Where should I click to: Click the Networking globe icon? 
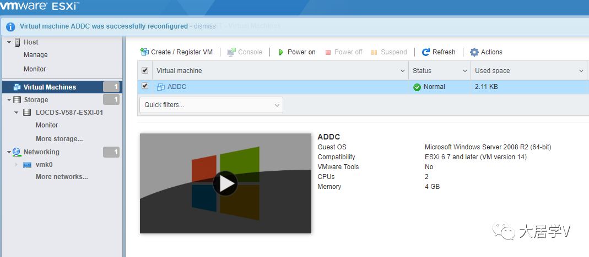coord(17,152)
